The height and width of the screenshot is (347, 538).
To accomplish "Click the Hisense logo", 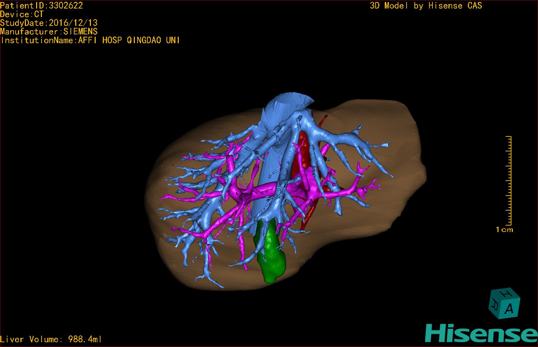I will [481, 333].
